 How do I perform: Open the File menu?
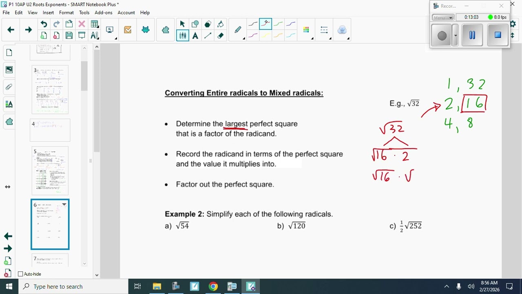(6, 13)
